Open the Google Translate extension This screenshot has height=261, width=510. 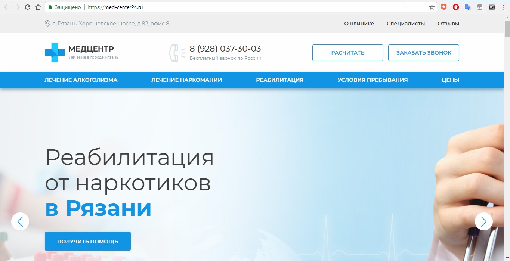tap(467, 7)
